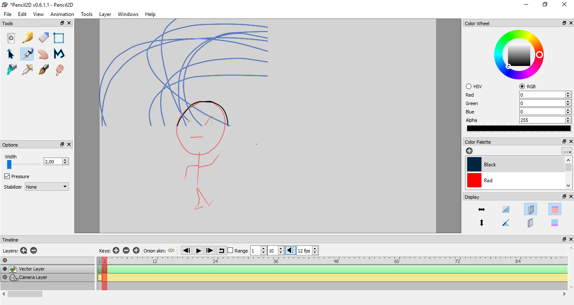This screenshot has height=305, width=574.
Task: Pick the Paint Bucket tool
Action: point(11,70)
